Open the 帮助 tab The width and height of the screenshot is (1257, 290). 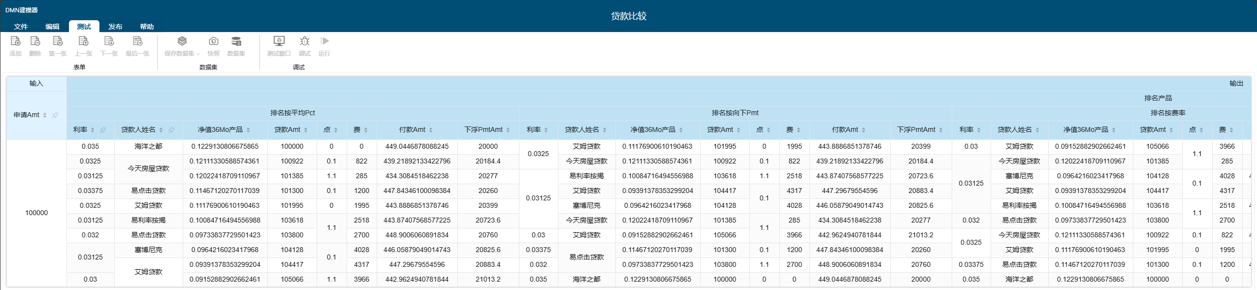click(x=147, y=27)
